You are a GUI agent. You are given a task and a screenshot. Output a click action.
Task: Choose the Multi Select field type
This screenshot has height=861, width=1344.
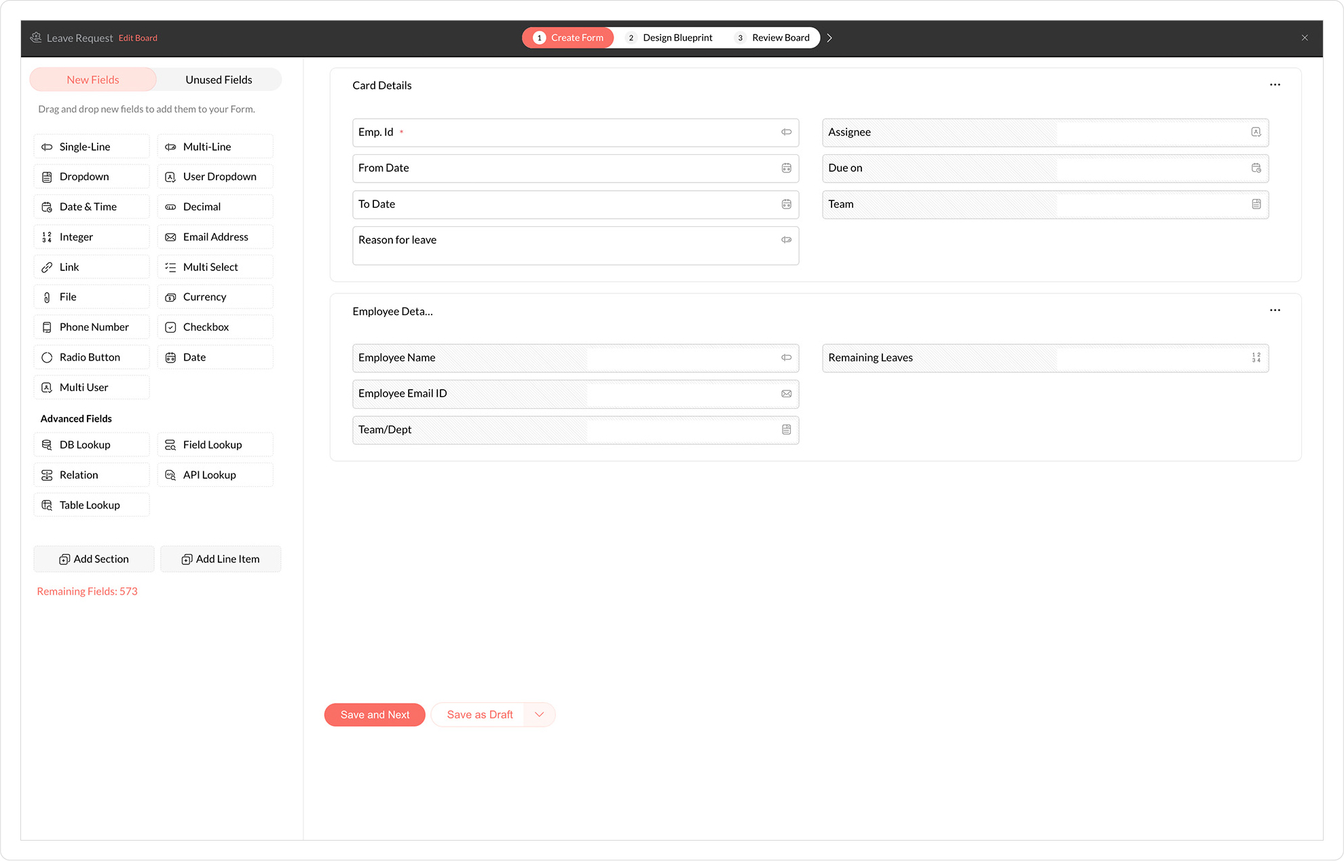[215, 268]
